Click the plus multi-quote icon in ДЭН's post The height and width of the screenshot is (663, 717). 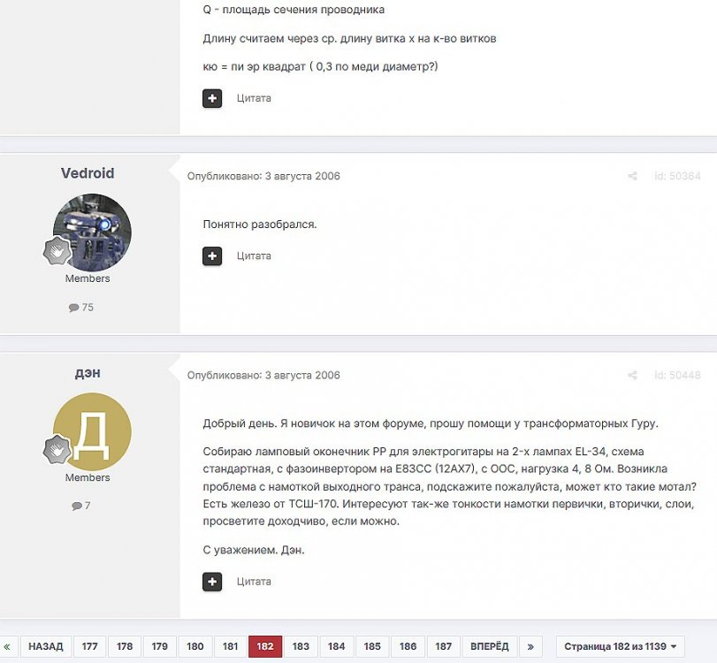tap(212, 582)
